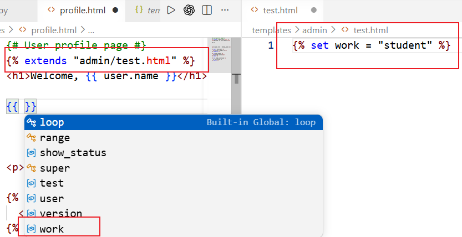This screenshot has height=237, width=462.
Task: Click the range suggestion method icon
Action: click(x=31, y=138)
